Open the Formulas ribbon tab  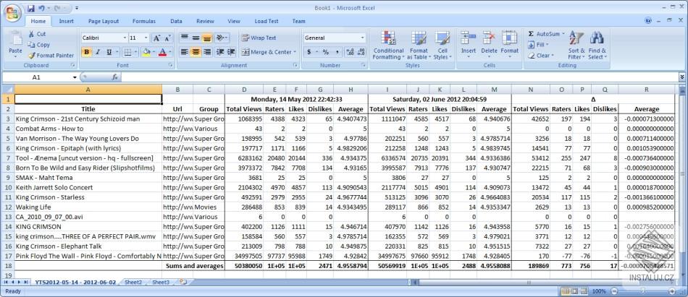[143, 21]
